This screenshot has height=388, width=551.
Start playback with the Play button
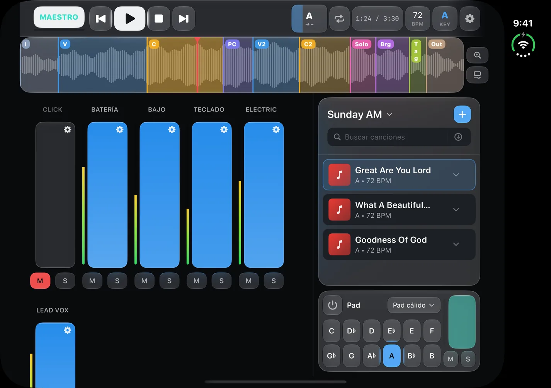(x=130, y=19)
